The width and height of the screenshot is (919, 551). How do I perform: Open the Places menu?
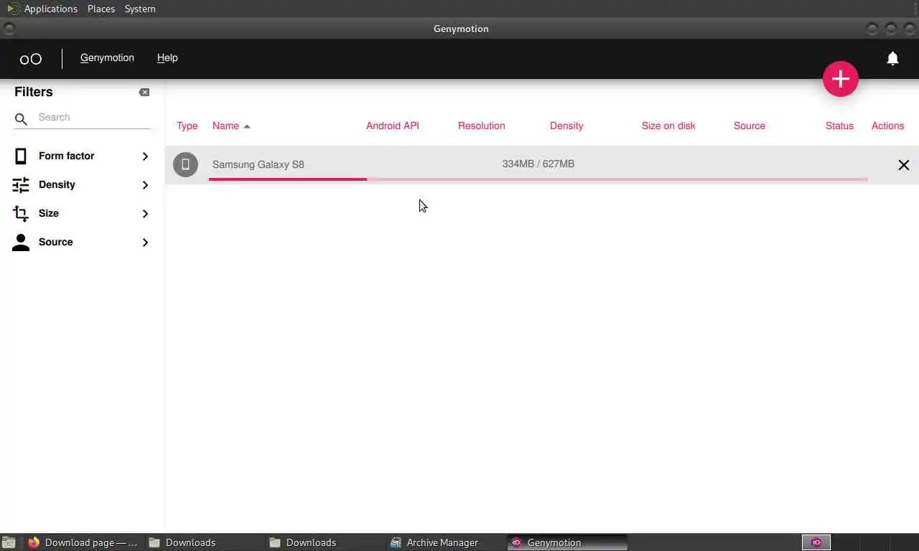(x=101, y=9)
